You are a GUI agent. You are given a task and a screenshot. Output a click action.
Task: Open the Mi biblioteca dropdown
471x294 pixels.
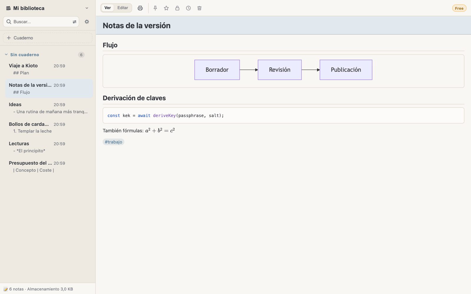[48, 8]
